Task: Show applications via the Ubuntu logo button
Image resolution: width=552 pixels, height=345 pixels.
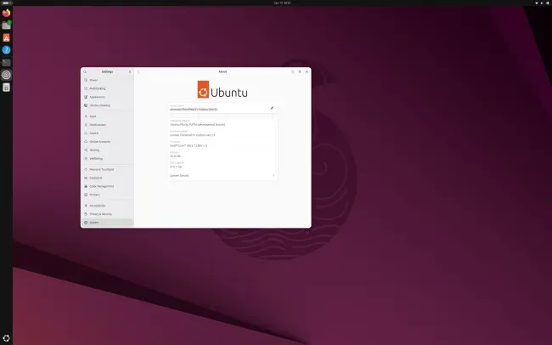Action: click(x=6, y=338)
